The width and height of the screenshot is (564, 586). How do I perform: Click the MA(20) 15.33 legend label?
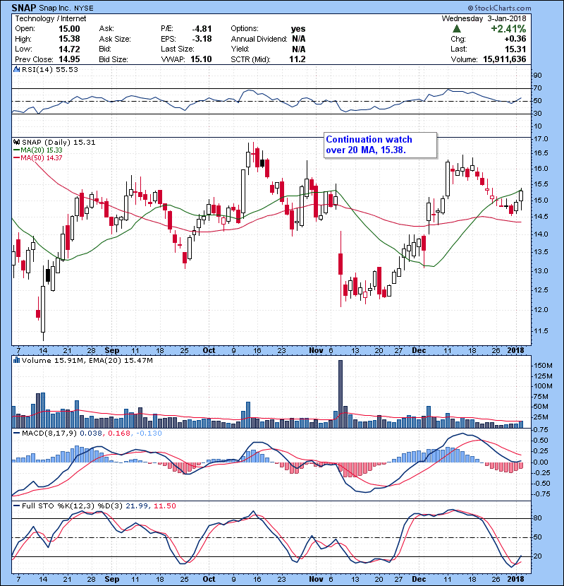(41, 150)
